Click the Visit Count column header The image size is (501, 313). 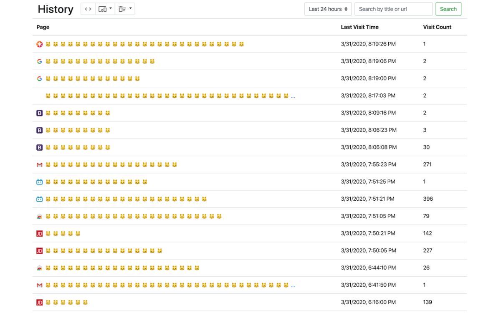coord(437,27)
